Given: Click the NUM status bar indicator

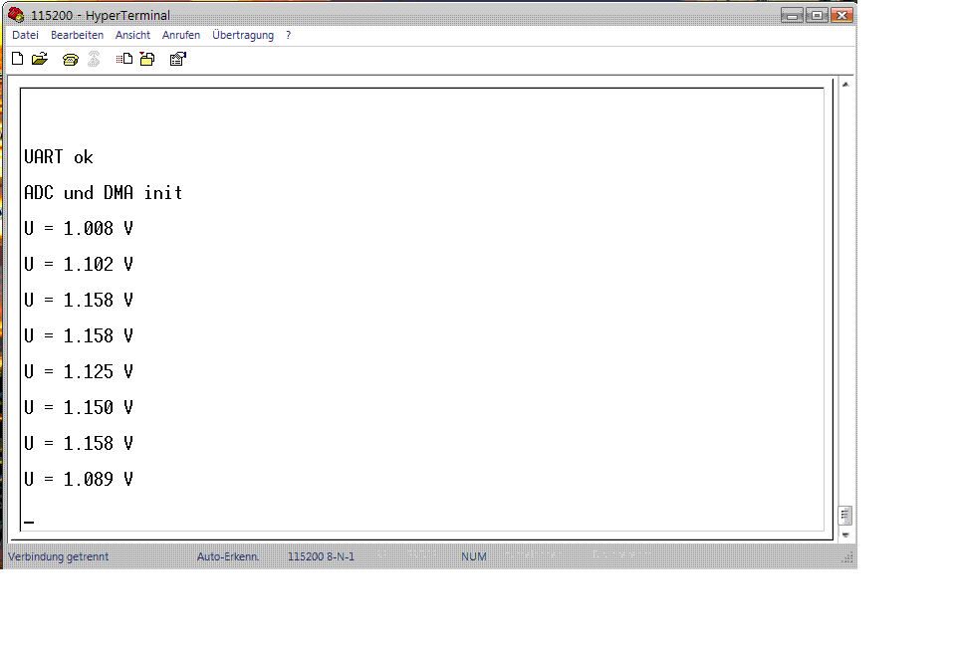Looking at the screenshot, I should tap(474, 556).
